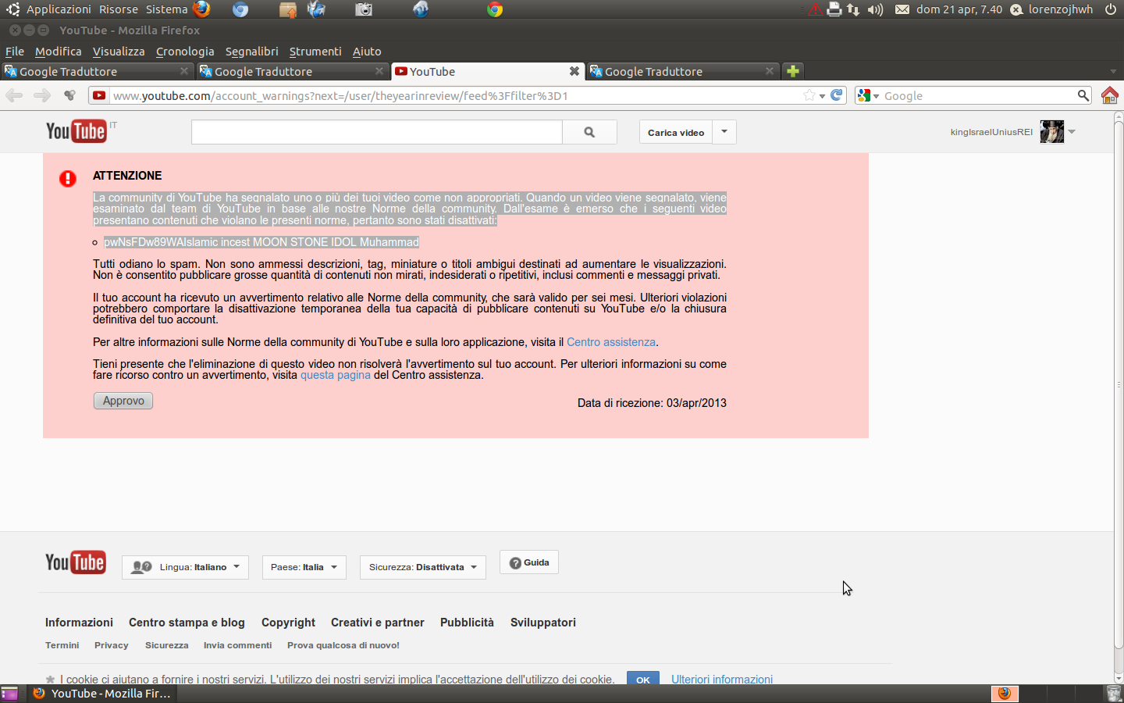Image resolution: width=1124 pixels, height=703 pixels.
Task: Open the Centro assistenza link
Action: pyautogui.click(x=610, y=342)
